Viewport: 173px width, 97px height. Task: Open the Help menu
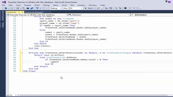click(x=103, y=5)
